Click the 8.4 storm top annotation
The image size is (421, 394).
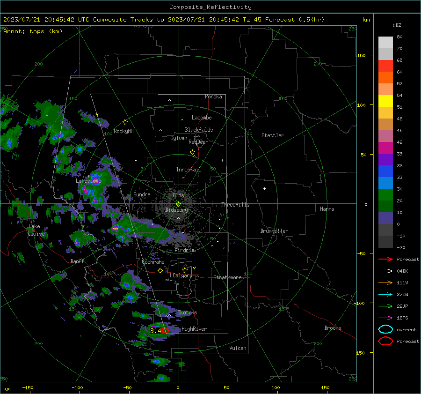[155, 331]
